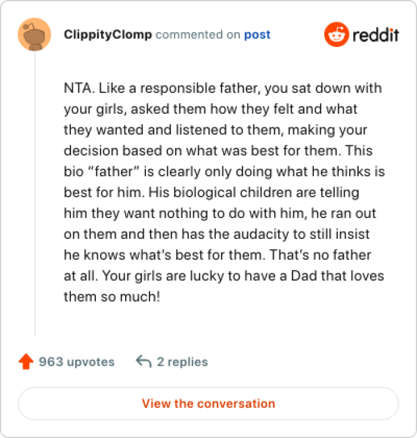Open the 2 replies label
Image resolution: width=417 pixels, height=438 pixels.
point(182,362)
